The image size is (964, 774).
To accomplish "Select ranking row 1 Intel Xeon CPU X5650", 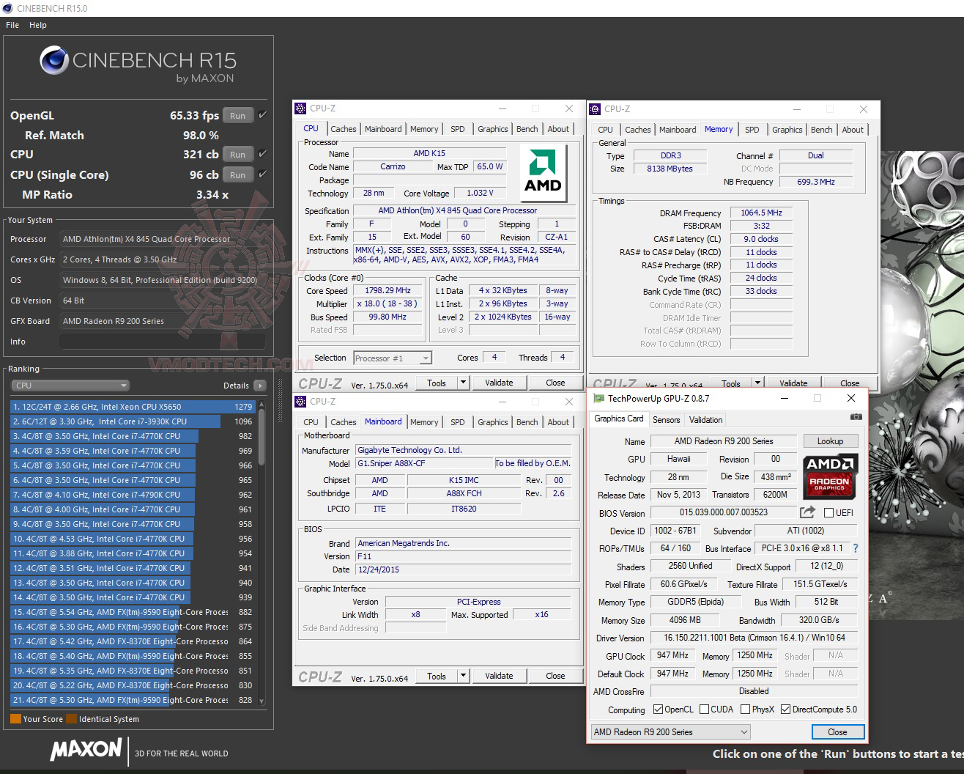I will 133,407.
